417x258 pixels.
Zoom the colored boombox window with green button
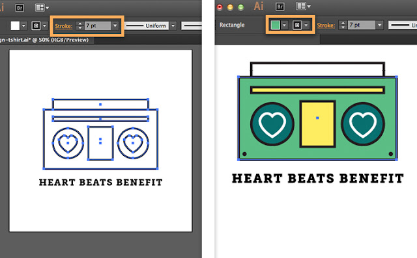tap(241, 7)
